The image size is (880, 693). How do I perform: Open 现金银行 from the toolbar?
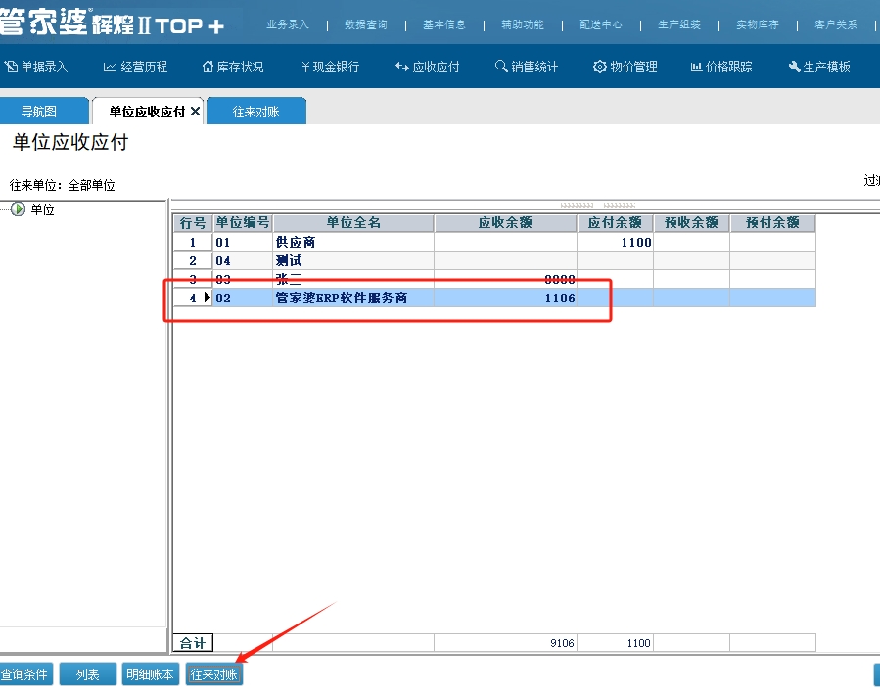[x=330, y=67]
